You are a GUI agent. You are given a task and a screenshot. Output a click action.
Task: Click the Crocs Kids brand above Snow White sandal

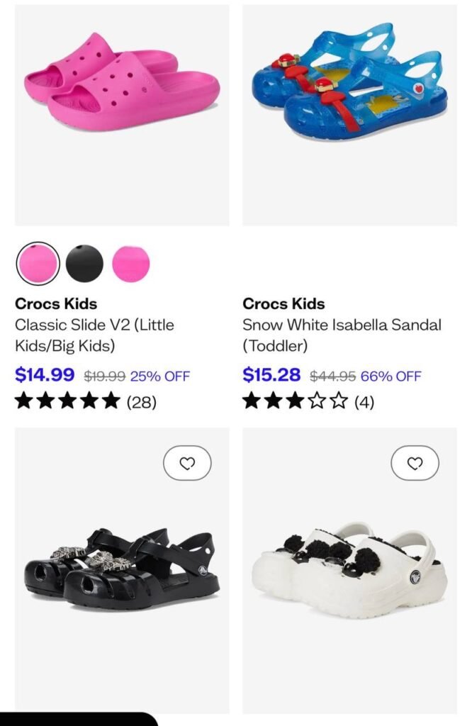(x=283, y=303)
